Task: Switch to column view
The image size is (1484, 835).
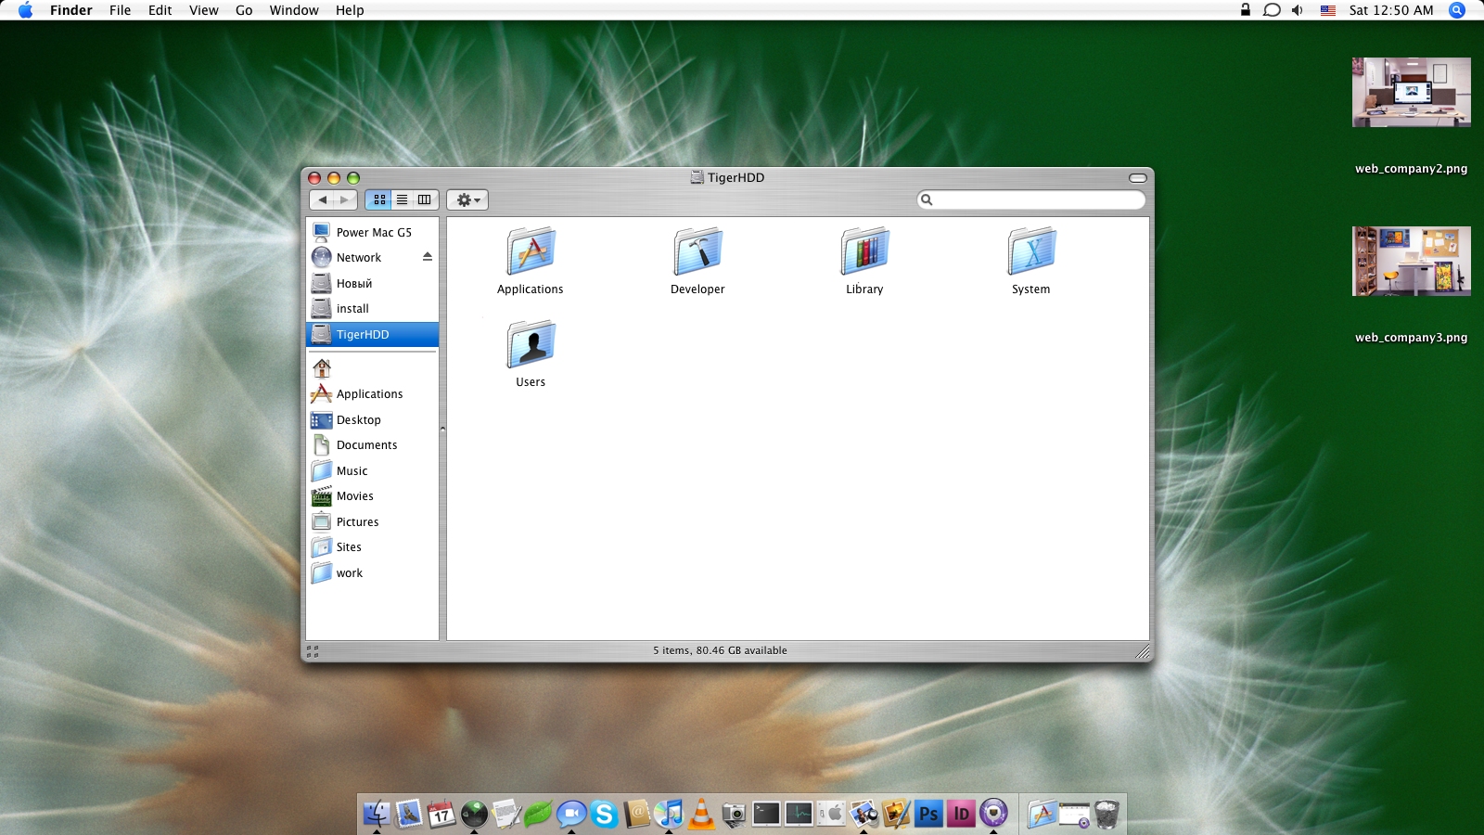Action: [x=424, y=199]
